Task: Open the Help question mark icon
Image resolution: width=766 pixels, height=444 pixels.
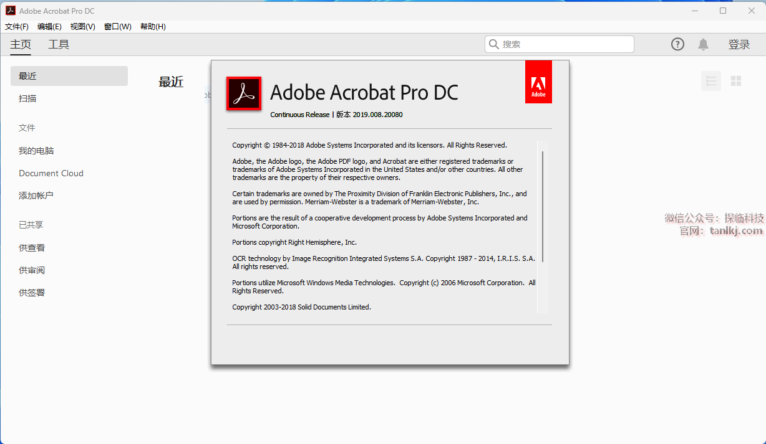Action: point(677,44)
